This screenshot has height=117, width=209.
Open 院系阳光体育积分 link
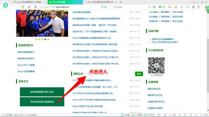(26, 58)
